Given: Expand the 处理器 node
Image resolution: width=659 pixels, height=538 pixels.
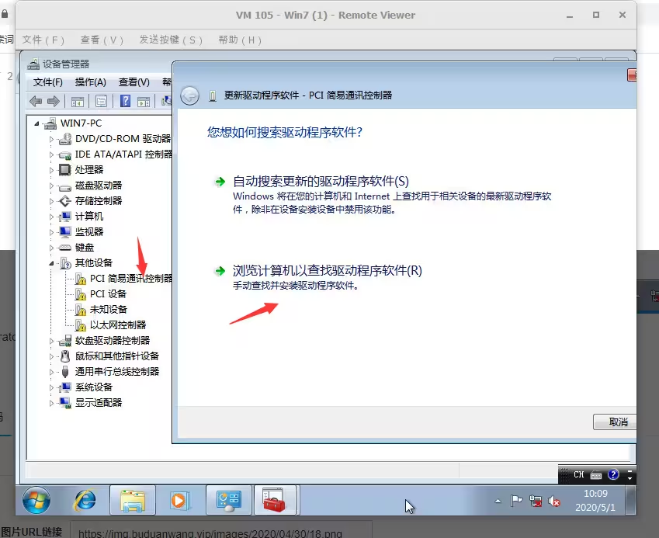Looking at the screenshot, I should [x=51, y=170].
